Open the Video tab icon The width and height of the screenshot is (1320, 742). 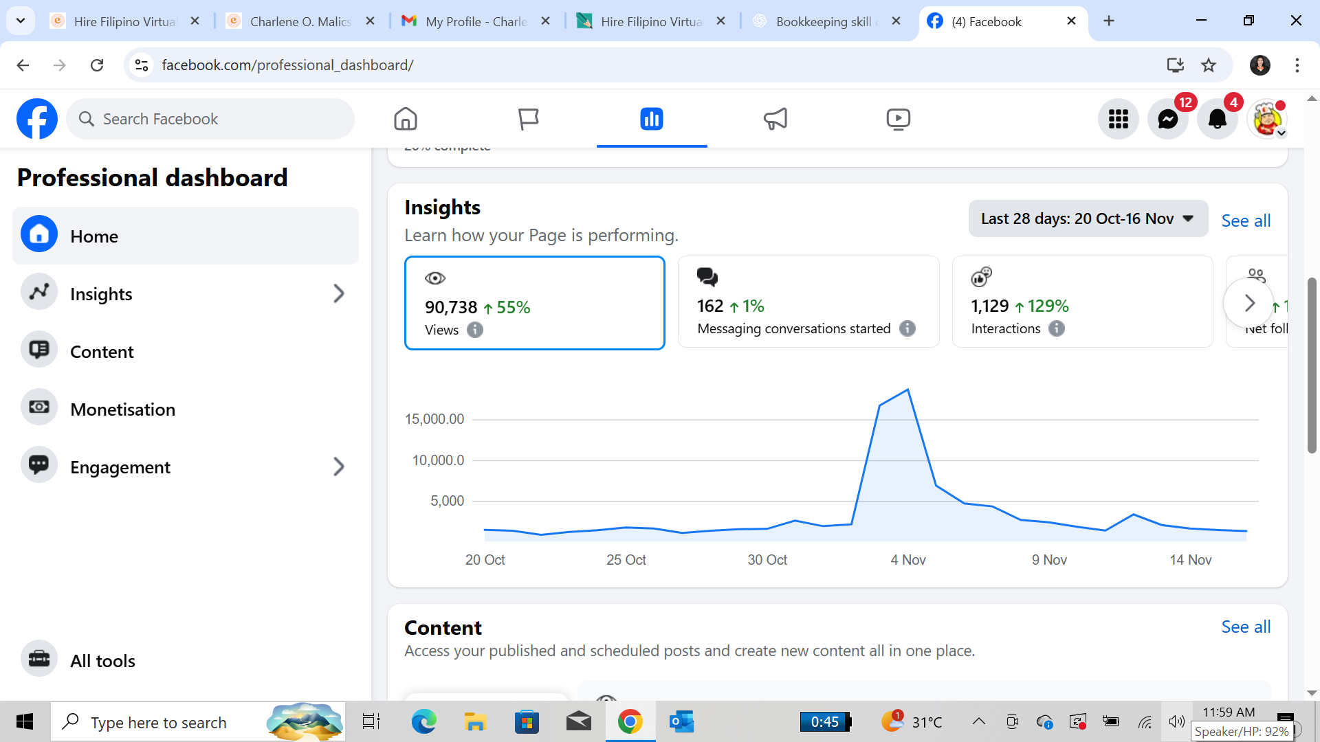tap(898, 119)
